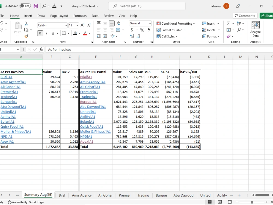Click the zoom slider handle
The width and height of the screenshot is (273, 205).
point(252,202)
